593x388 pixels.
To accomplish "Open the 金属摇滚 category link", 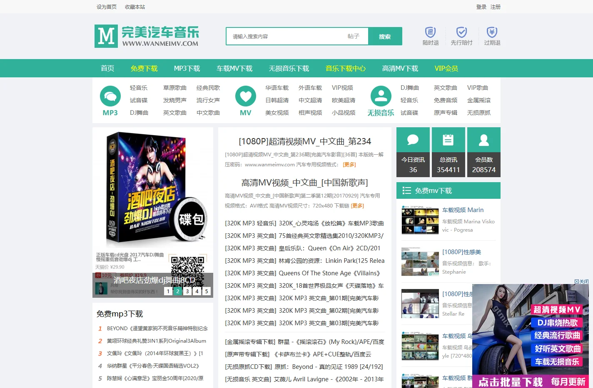I will (x=479, y=100).
